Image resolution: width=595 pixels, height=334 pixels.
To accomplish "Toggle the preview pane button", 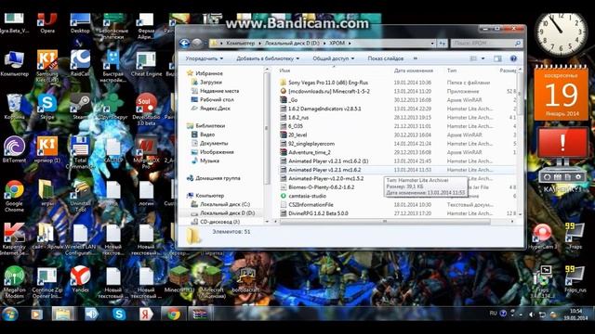I will (x=497, y=58).
